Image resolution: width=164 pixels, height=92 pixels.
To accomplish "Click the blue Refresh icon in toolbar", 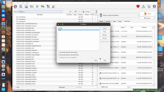I will (37, 6).
